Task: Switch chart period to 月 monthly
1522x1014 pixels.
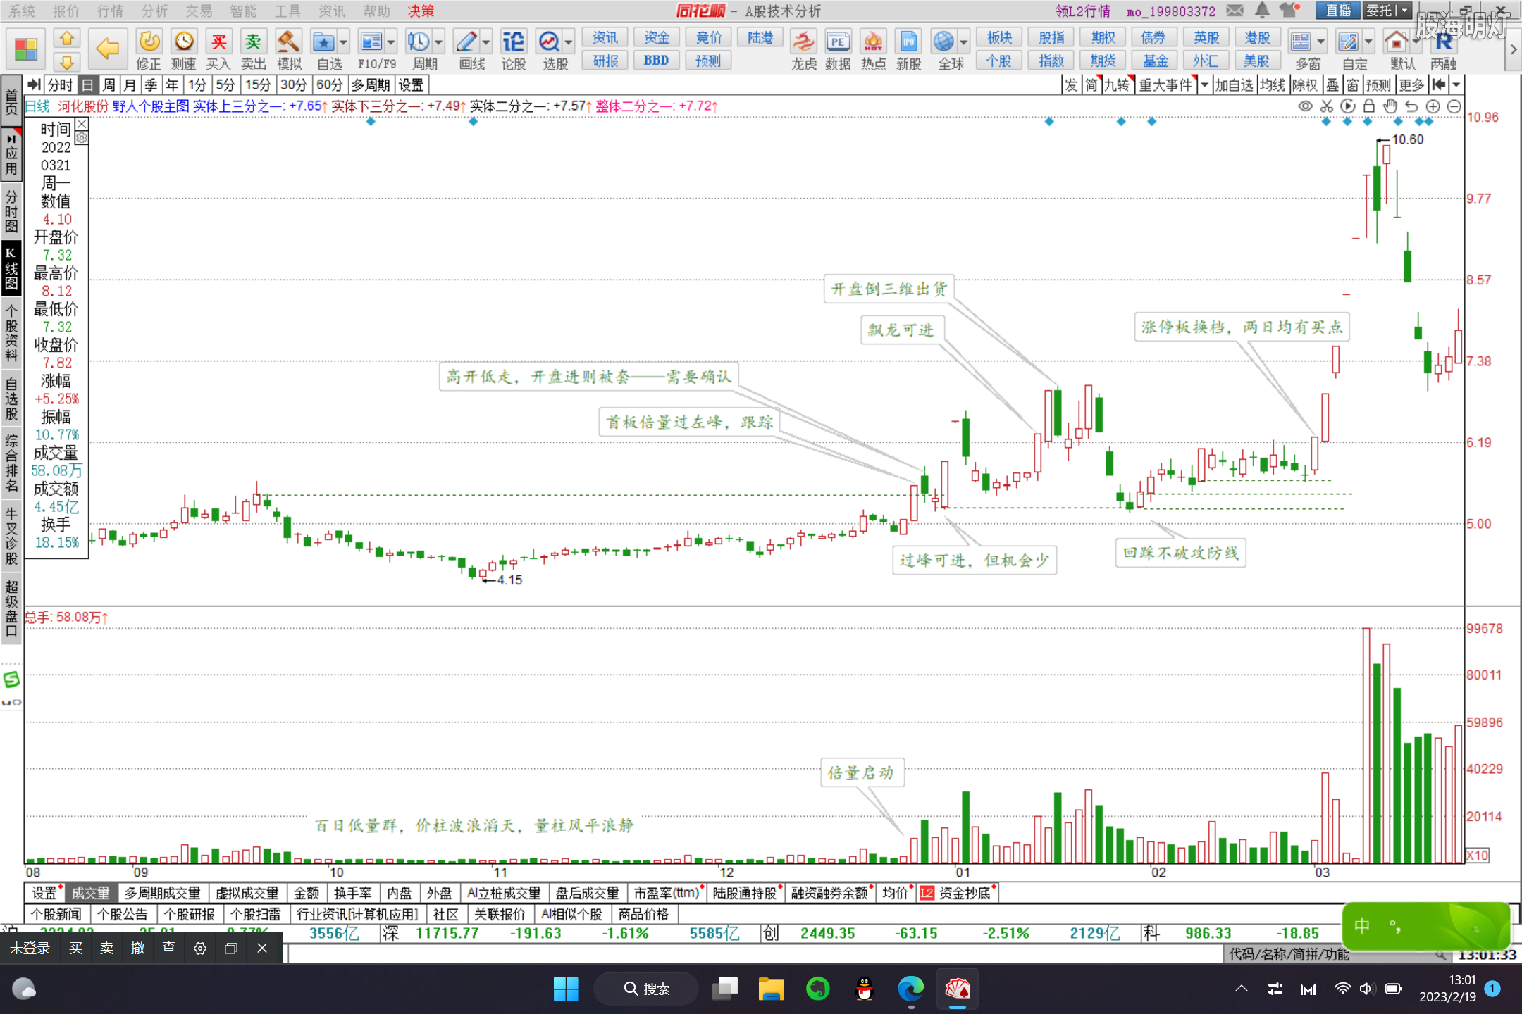Action: 130,85
